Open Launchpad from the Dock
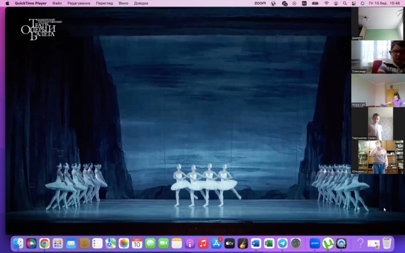 click(x=58, y=243)
